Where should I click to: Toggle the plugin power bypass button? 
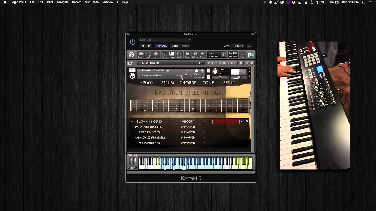(x=133, y=42)
